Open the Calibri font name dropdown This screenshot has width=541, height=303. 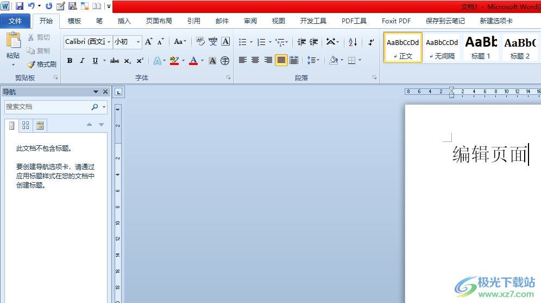(x=109, y=42)
